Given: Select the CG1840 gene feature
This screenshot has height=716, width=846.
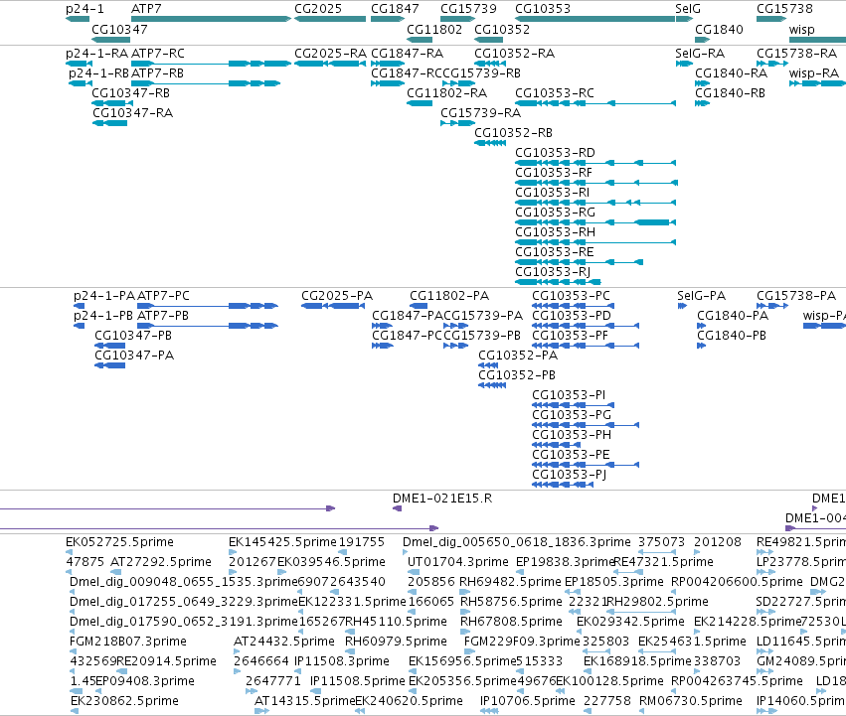Looking at the screenshot, I should 703,40.
